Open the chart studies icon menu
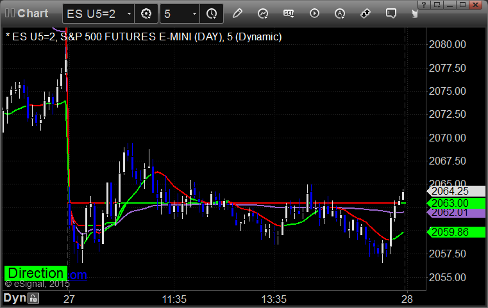The image size is (488, 308). [263, 13]
